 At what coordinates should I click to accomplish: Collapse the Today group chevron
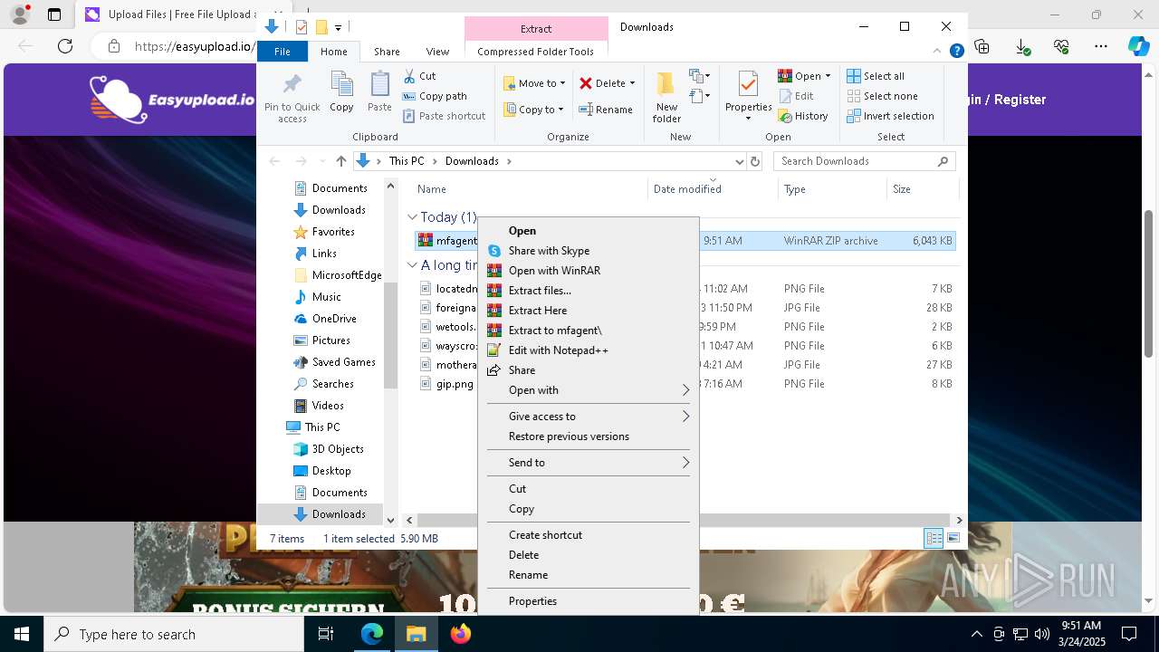point(412,217)
